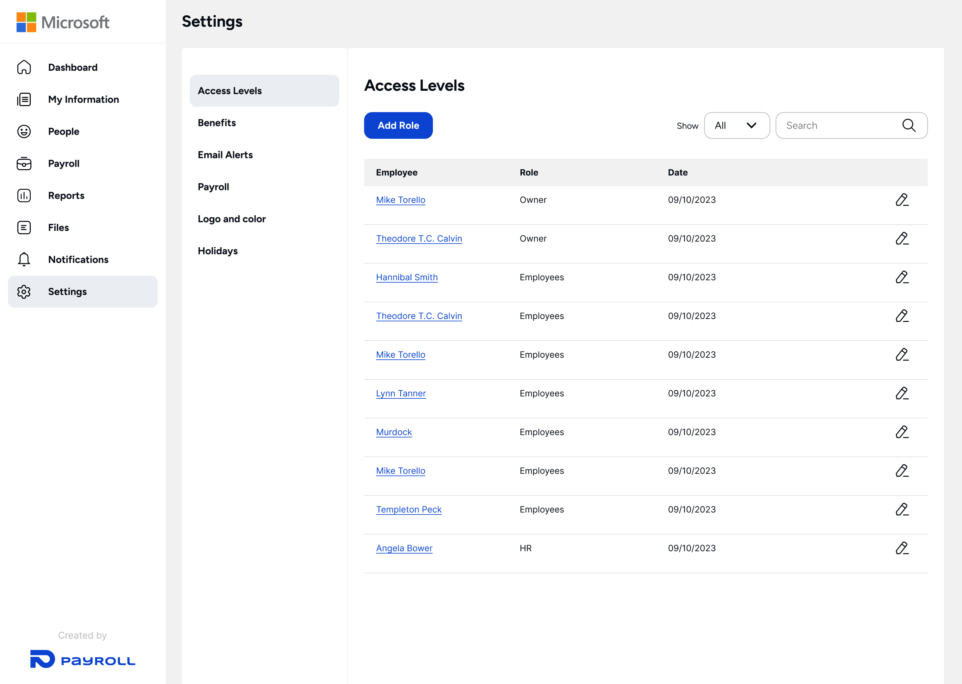962x684 pixels.
Task: Click the magnifier icon in search box
Action: pos(909,125)
